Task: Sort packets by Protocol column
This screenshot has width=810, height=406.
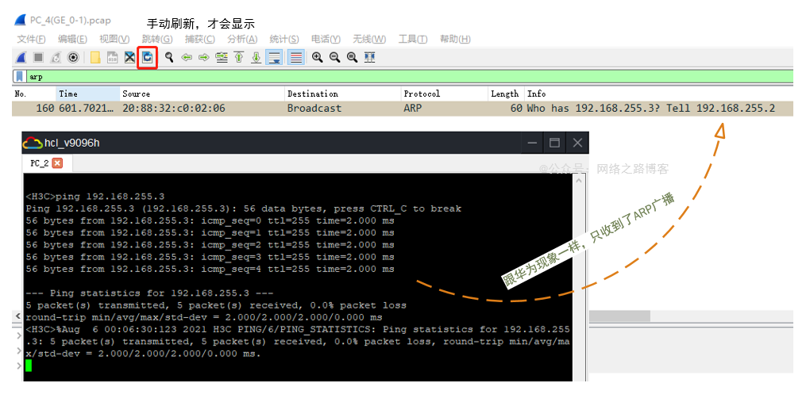Action: pyautogui.click(x=444, y=94)
